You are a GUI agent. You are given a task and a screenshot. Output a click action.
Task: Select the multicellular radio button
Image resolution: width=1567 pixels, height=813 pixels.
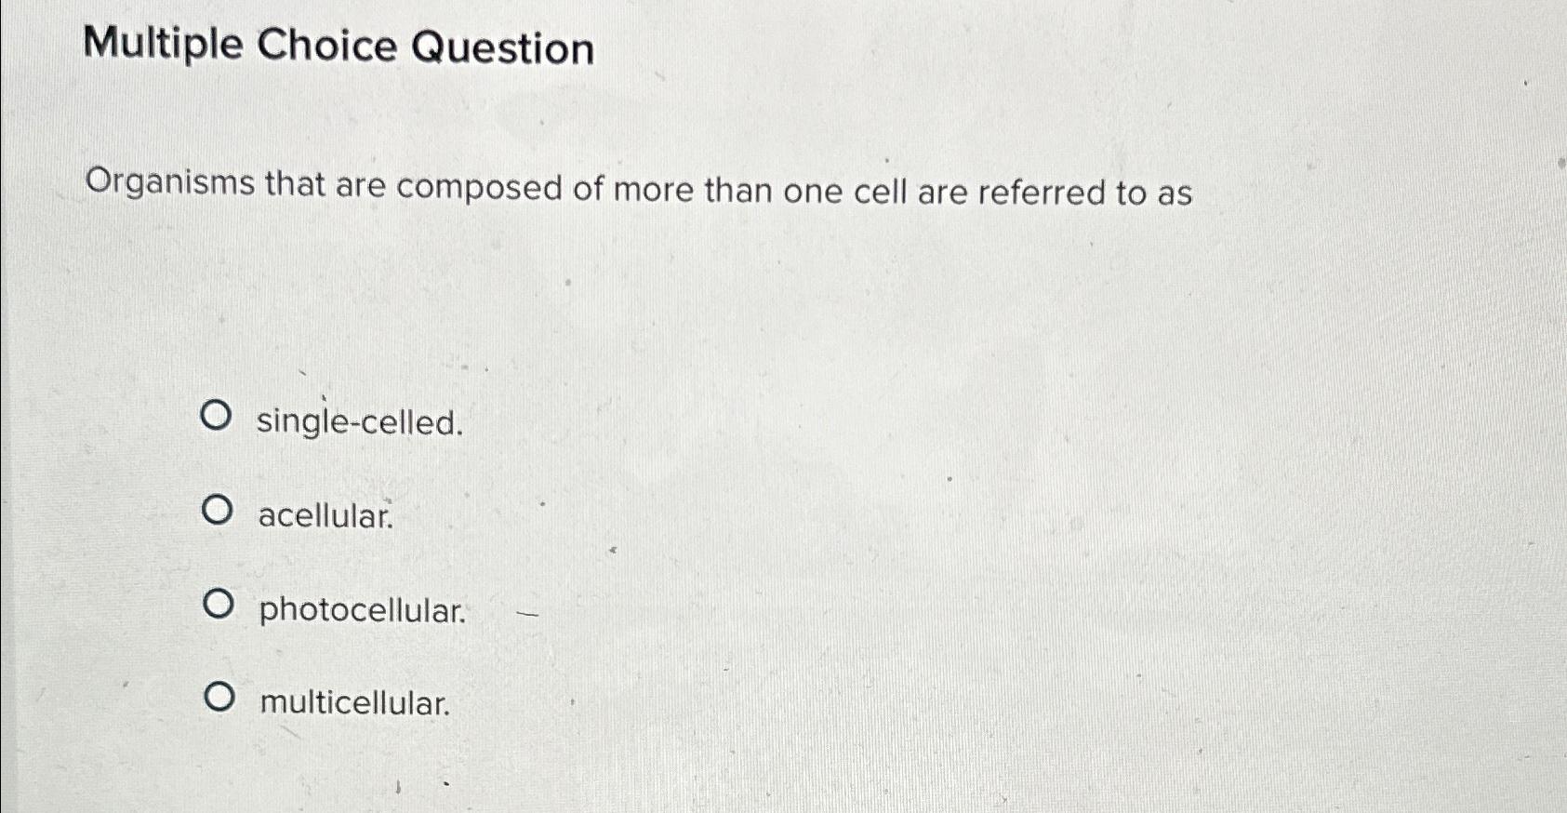[220, 698]
